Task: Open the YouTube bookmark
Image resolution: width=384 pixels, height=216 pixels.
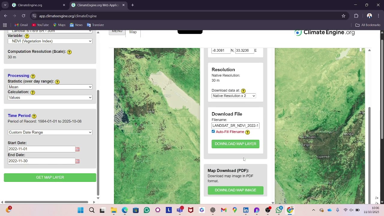Action: pos(40,25)
